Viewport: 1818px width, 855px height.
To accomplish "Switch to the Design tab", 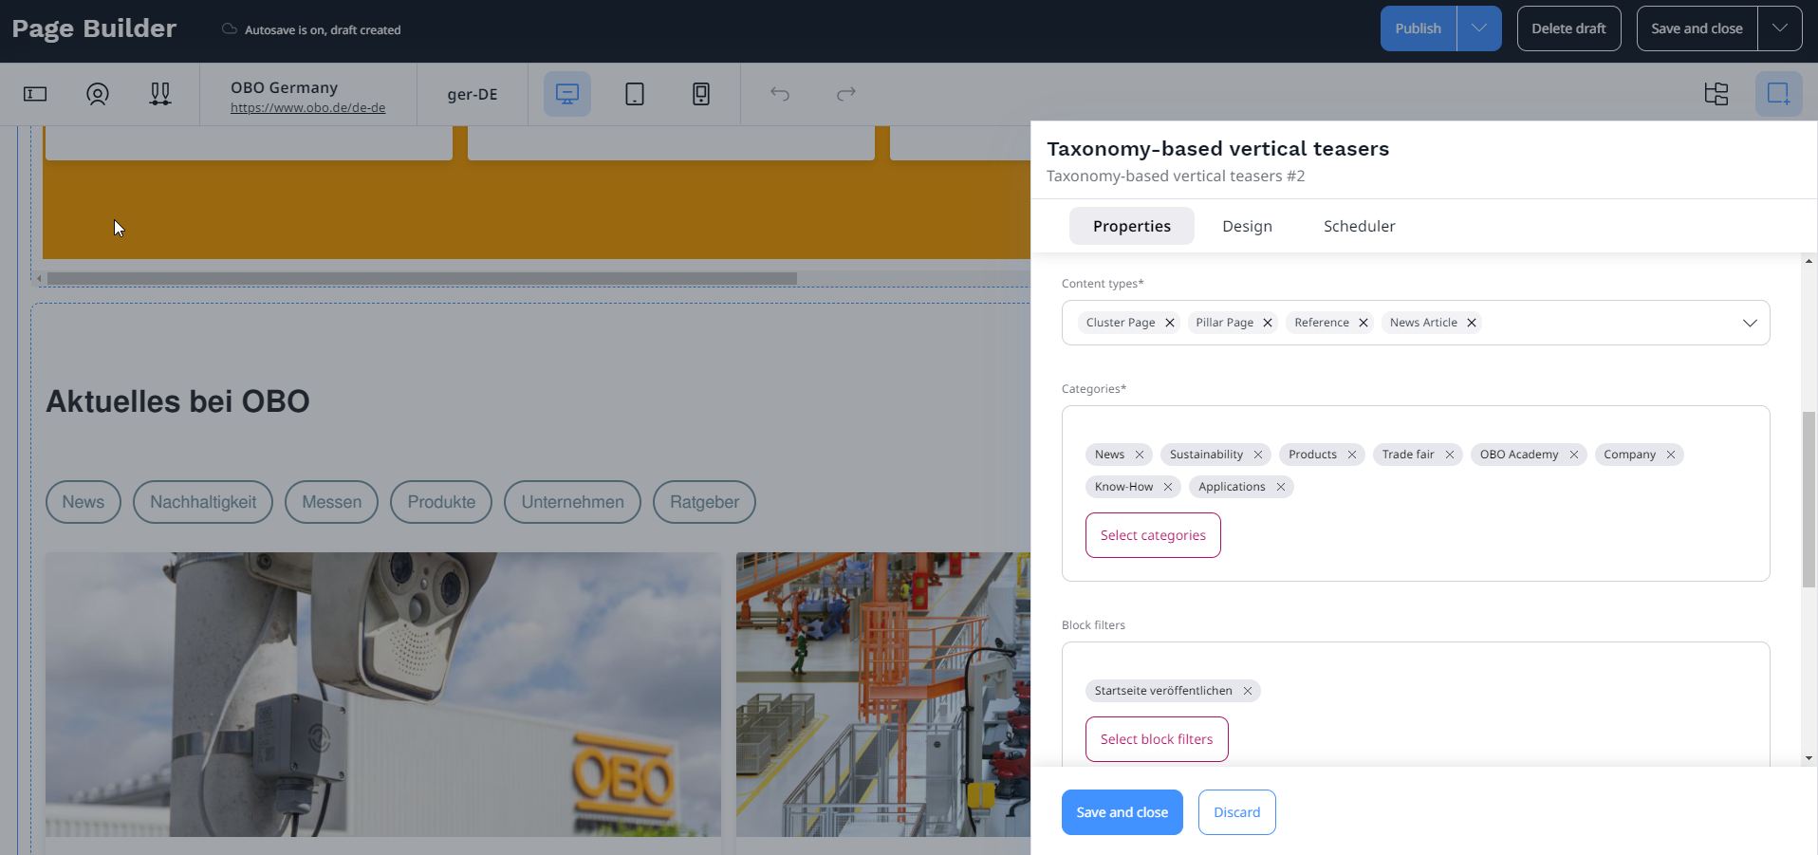I will 1246,226.
